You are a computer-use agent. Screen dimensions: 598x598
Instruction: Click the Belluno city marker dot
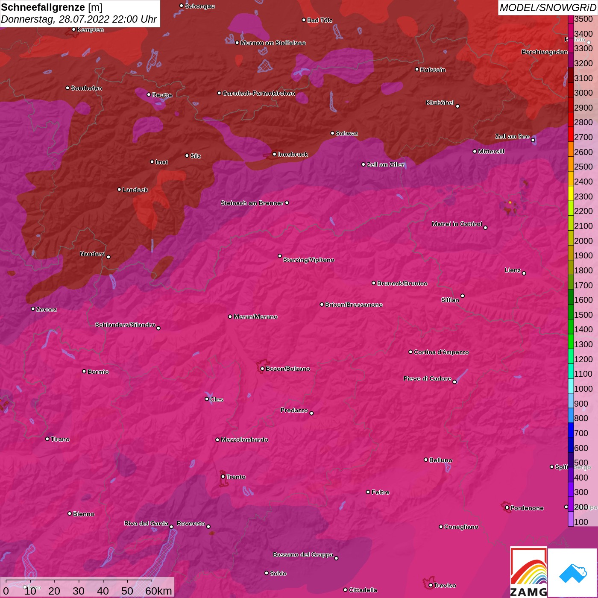pyautogui.click(x=426, y=460)
